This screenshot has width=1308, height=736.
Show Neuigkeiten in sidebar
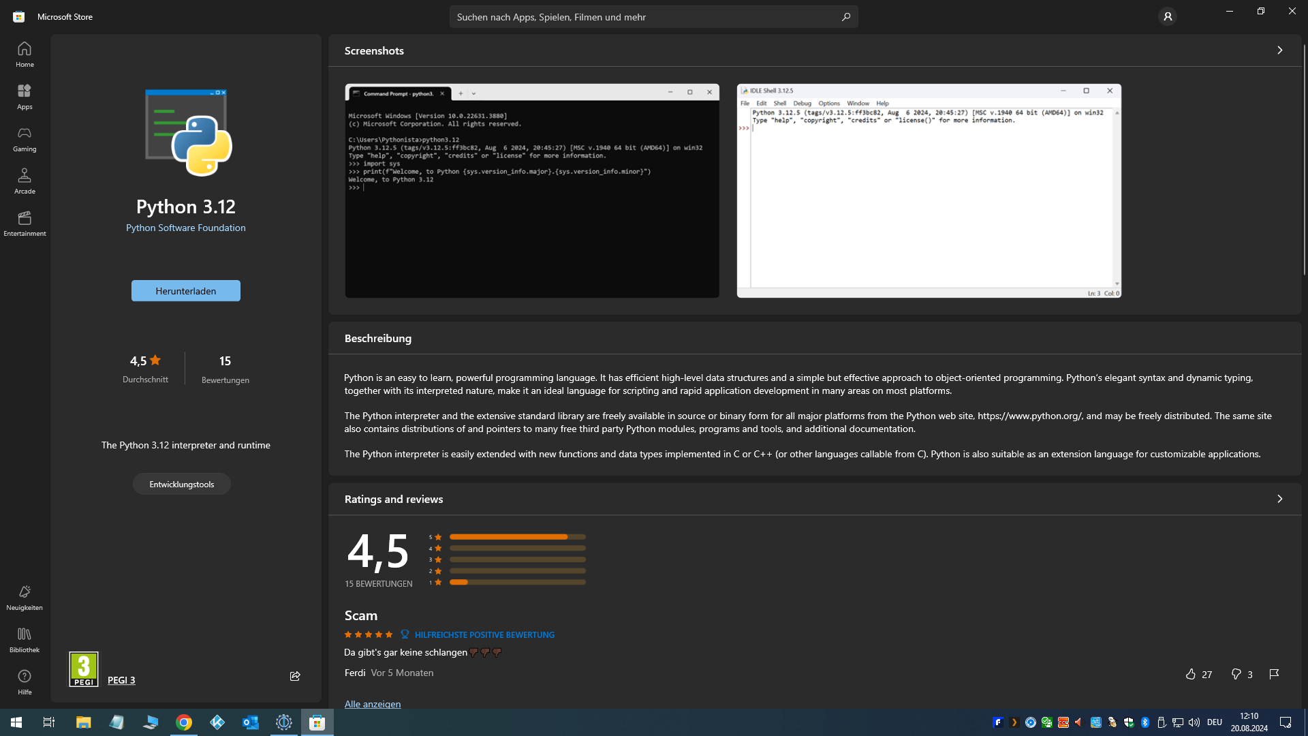(25, 598)
